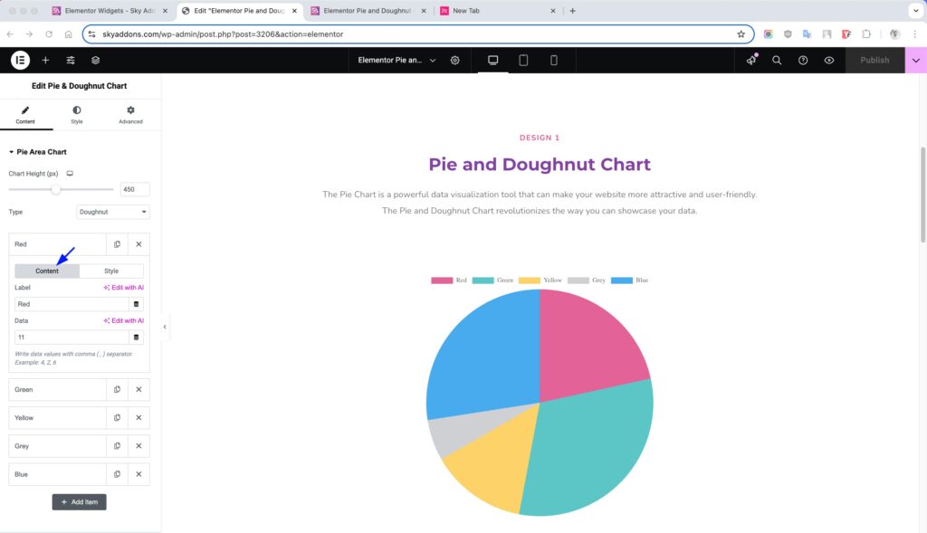Image resolution: width=927 pixels, height=533 pixels.
Task: Click Edit with AI for Label
Action: click(x=123, y=287)
